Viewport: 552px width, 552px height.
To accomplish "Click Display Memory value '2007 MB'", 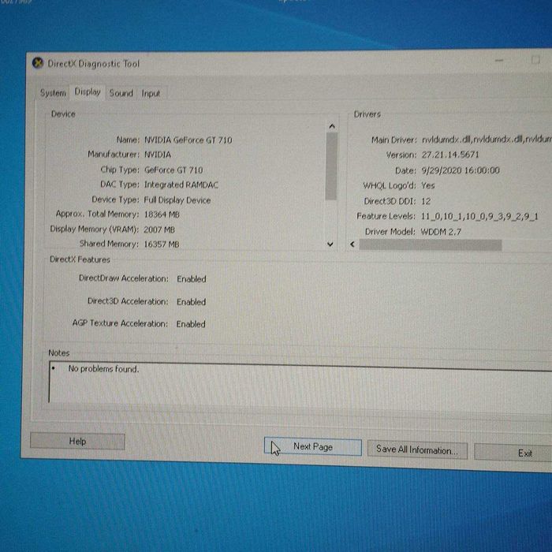I will click(159, 229).
